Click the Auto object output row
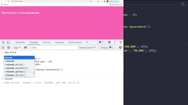 click(x=42, y=83)
